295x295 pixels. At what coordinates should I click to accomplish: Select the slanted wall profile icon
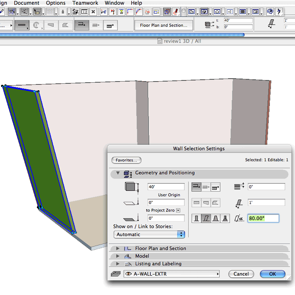coord(206,218)
